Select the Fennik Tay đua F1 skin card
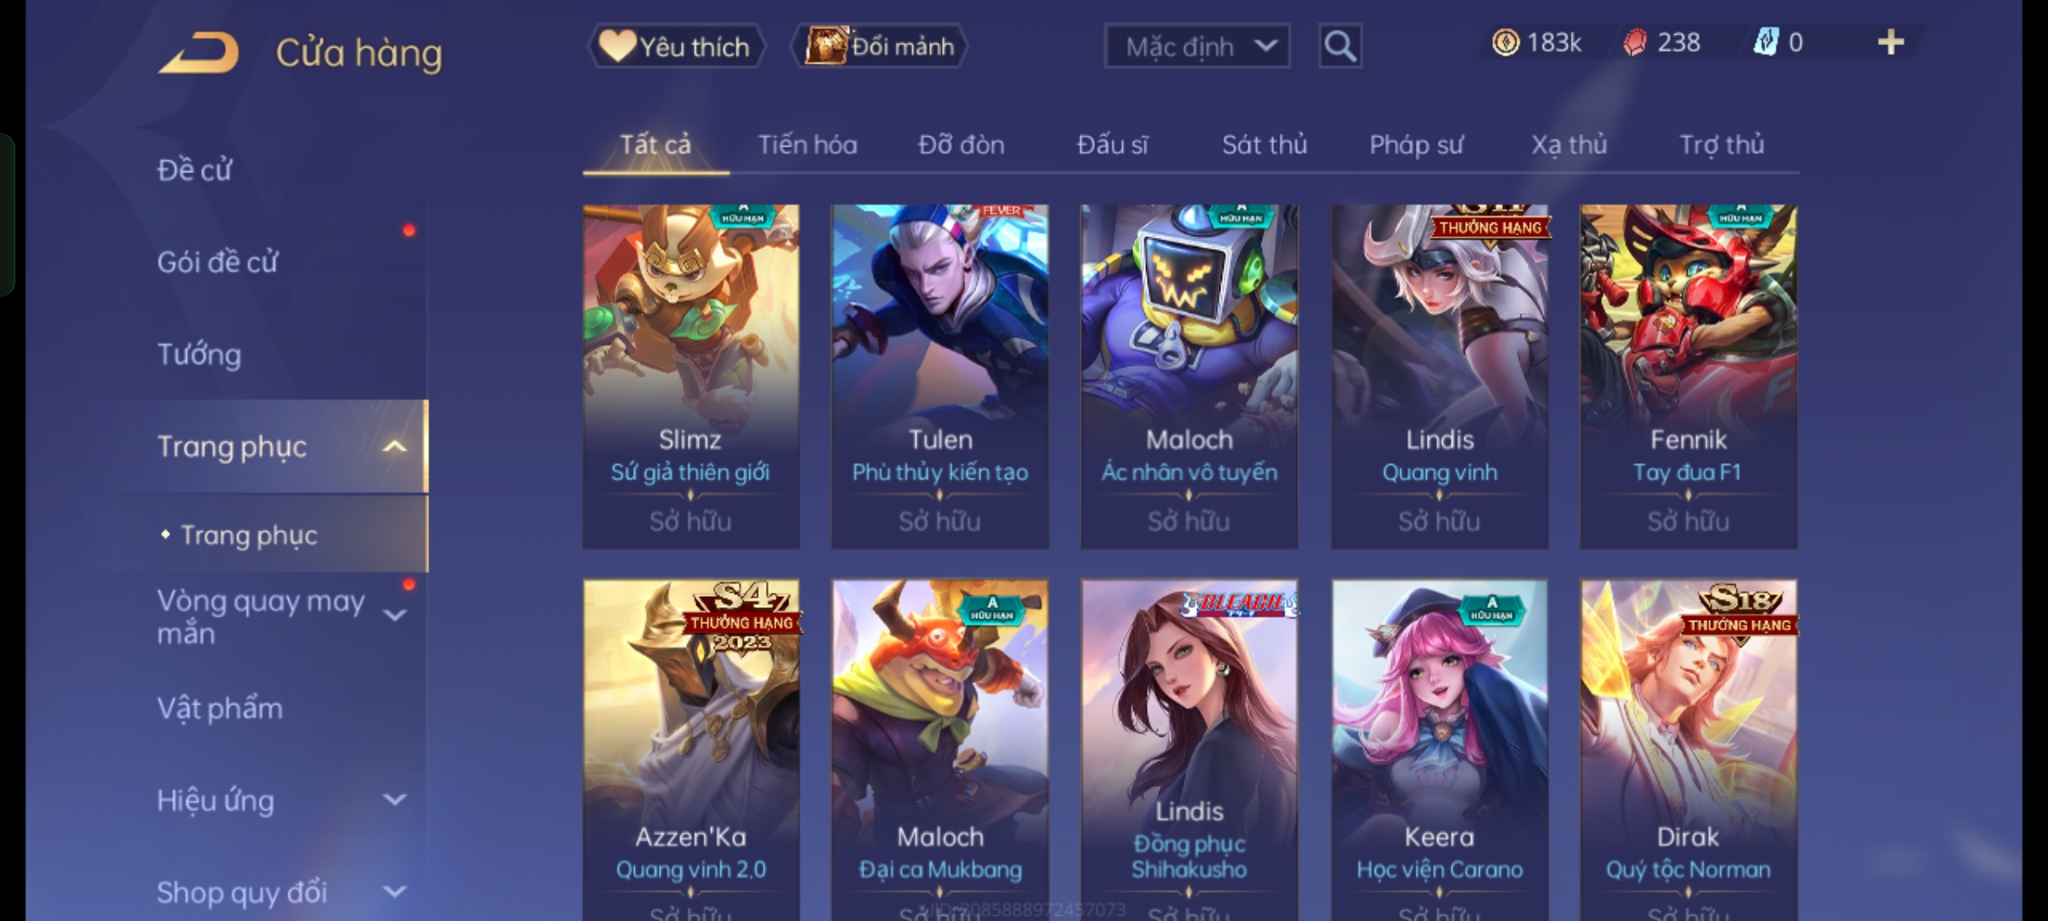Screen dimensions: 2048x921 click(x=1688, y=376)
